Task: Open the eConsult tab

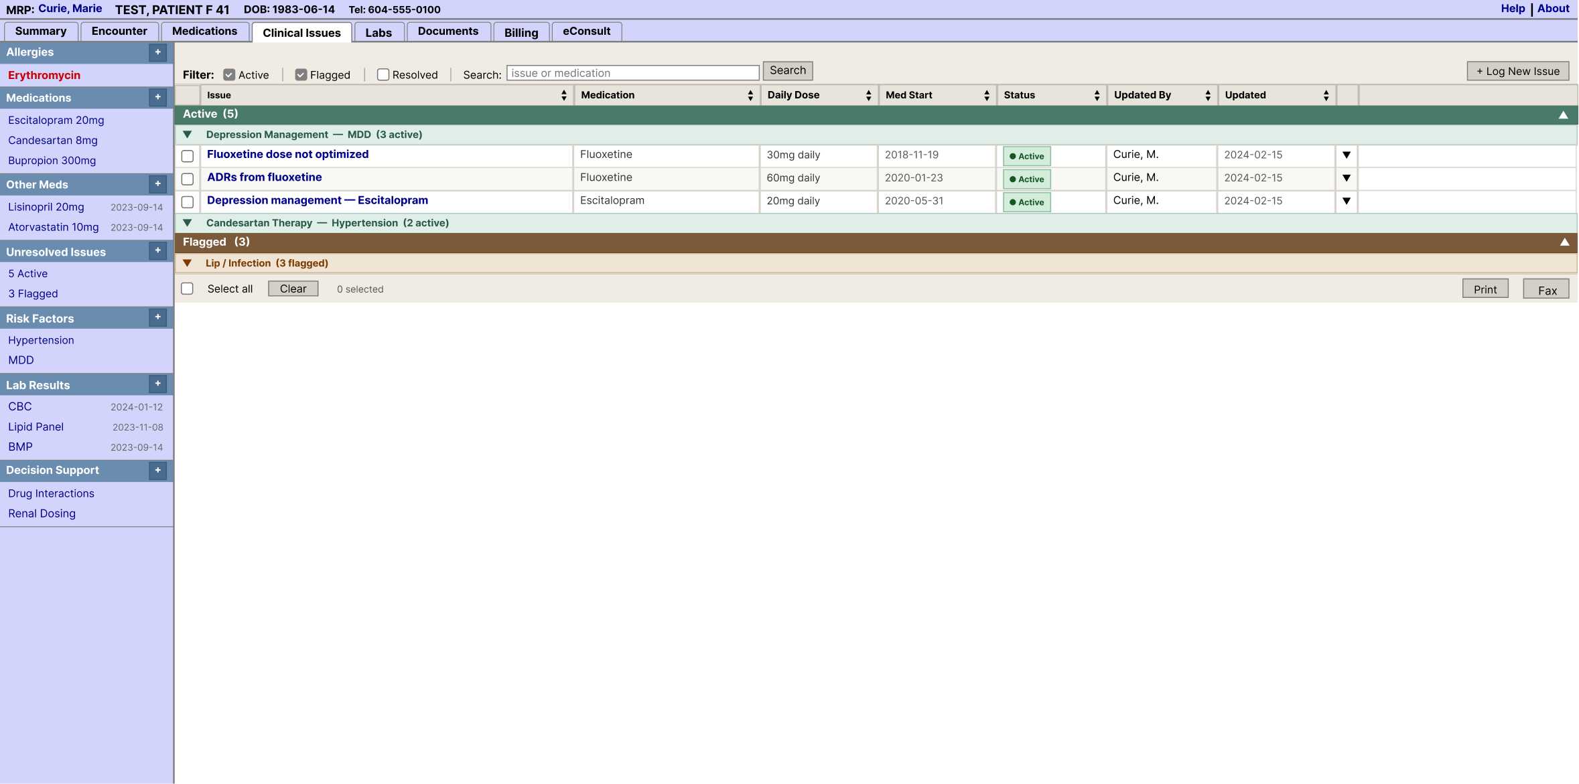Action: click(586, 31)
